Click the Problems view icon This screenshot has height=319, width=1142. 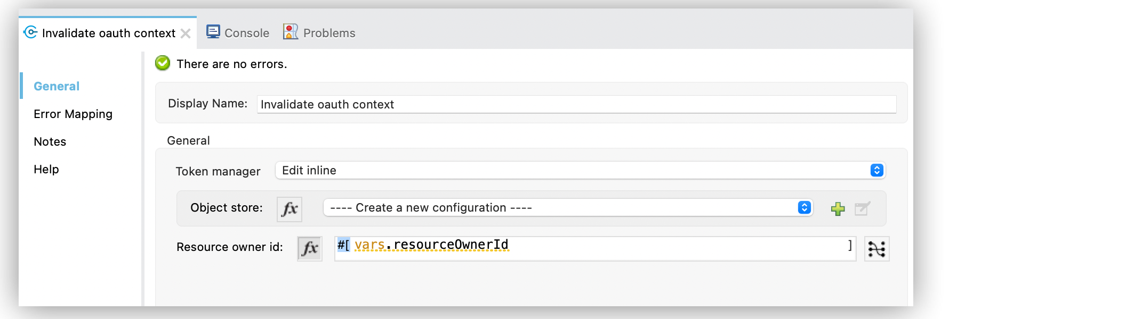(x=291, y=32)
